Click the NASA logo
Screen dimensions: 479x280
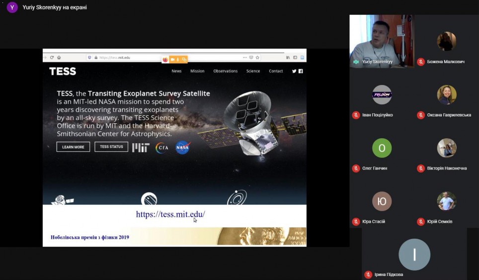click(x=183, y=147)
